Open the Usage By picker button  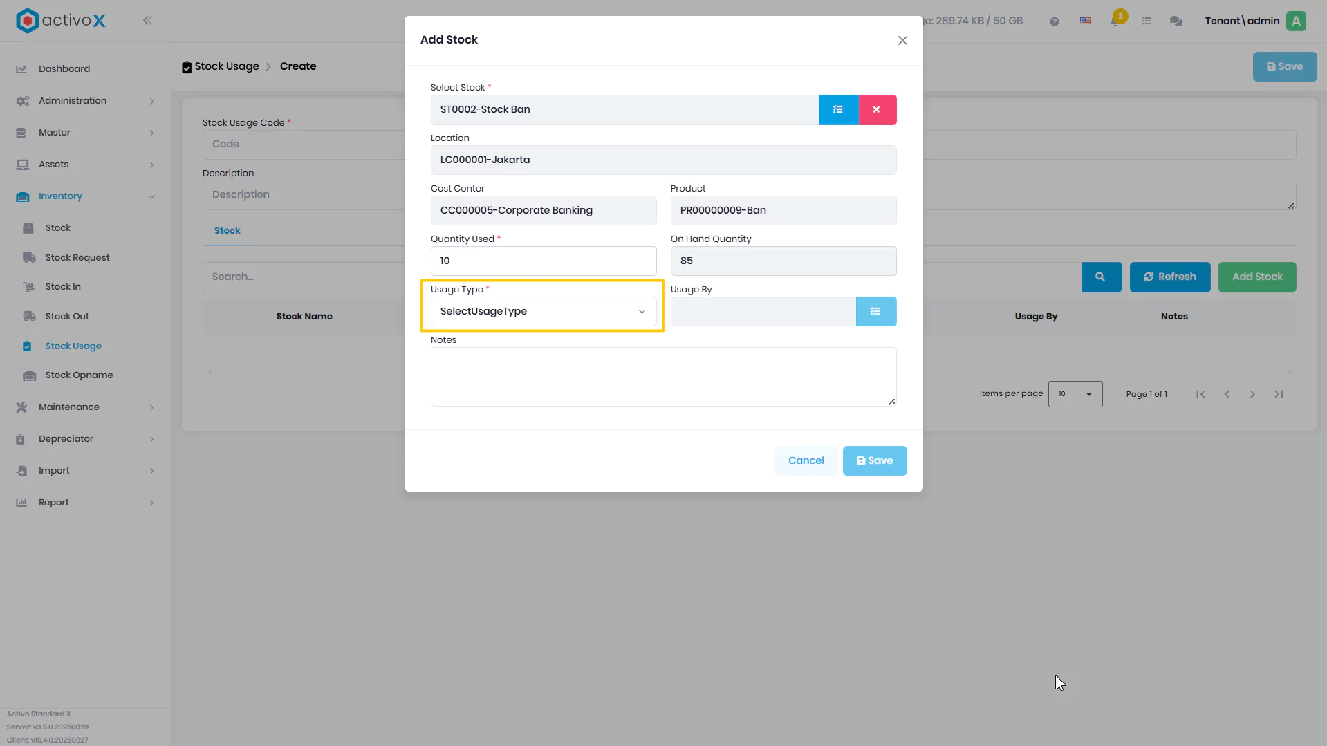point(875,312)
